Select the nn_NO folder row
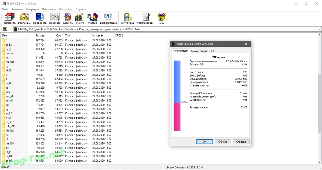Screen dimensions: 322x170 57,143
